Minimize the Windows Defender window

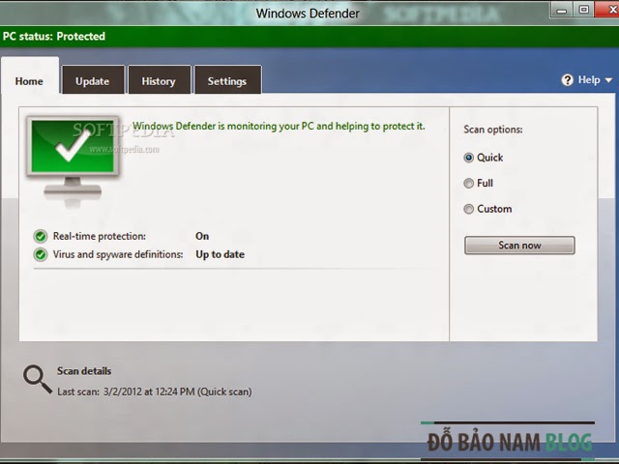tap(561, 10)
